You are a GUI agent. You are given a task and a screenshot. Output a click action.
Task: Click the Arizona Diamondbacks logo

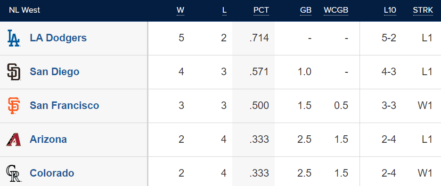pyautogui.click(x=14, y=139)
